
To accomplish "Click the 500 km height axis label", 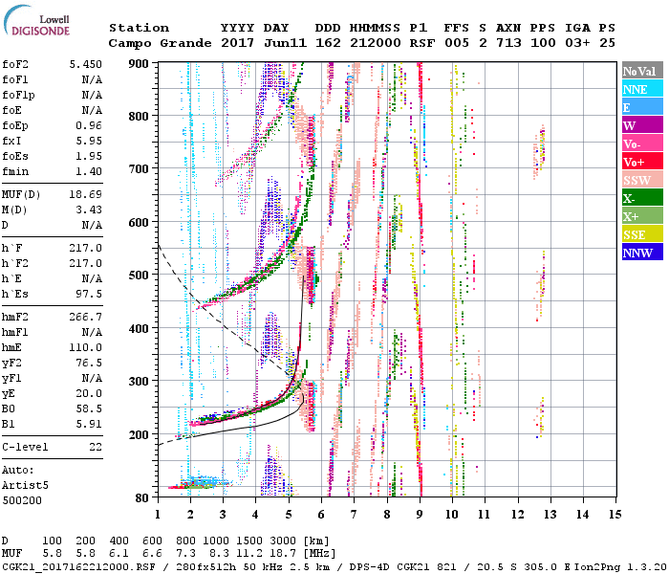I will (x=139, y=276).
